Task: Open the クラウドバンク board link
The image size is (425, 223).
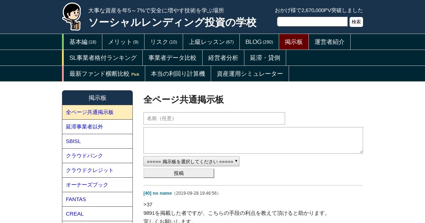Action: point(97,156)
